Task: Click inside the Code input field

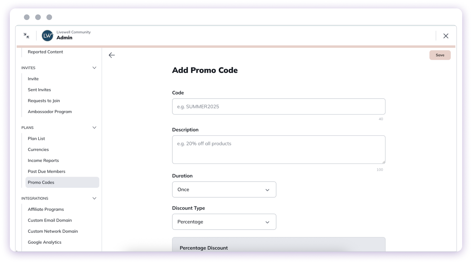Action: click(279, 106)
